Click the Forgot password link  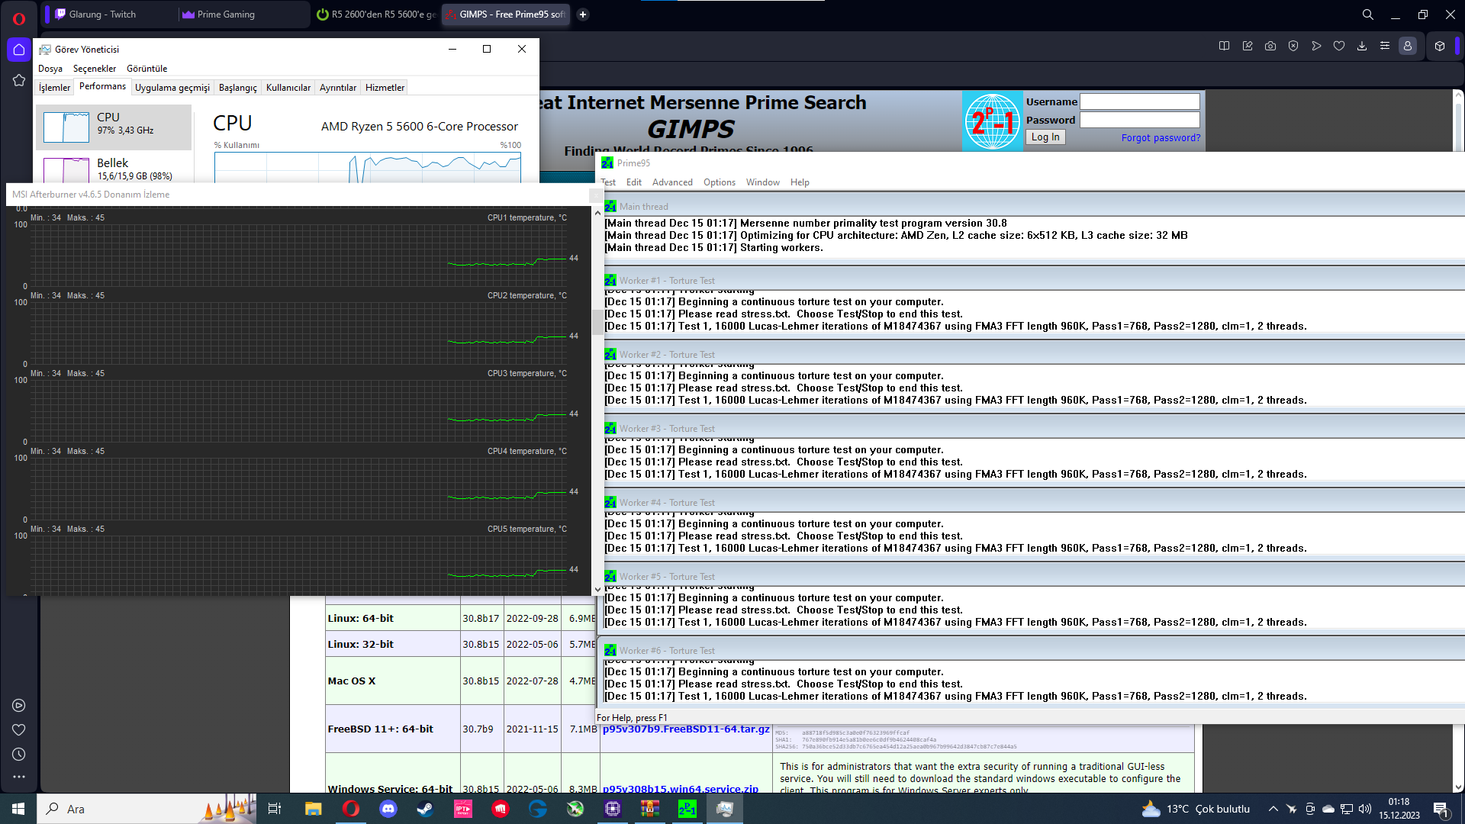click(x=1160, y=138)
